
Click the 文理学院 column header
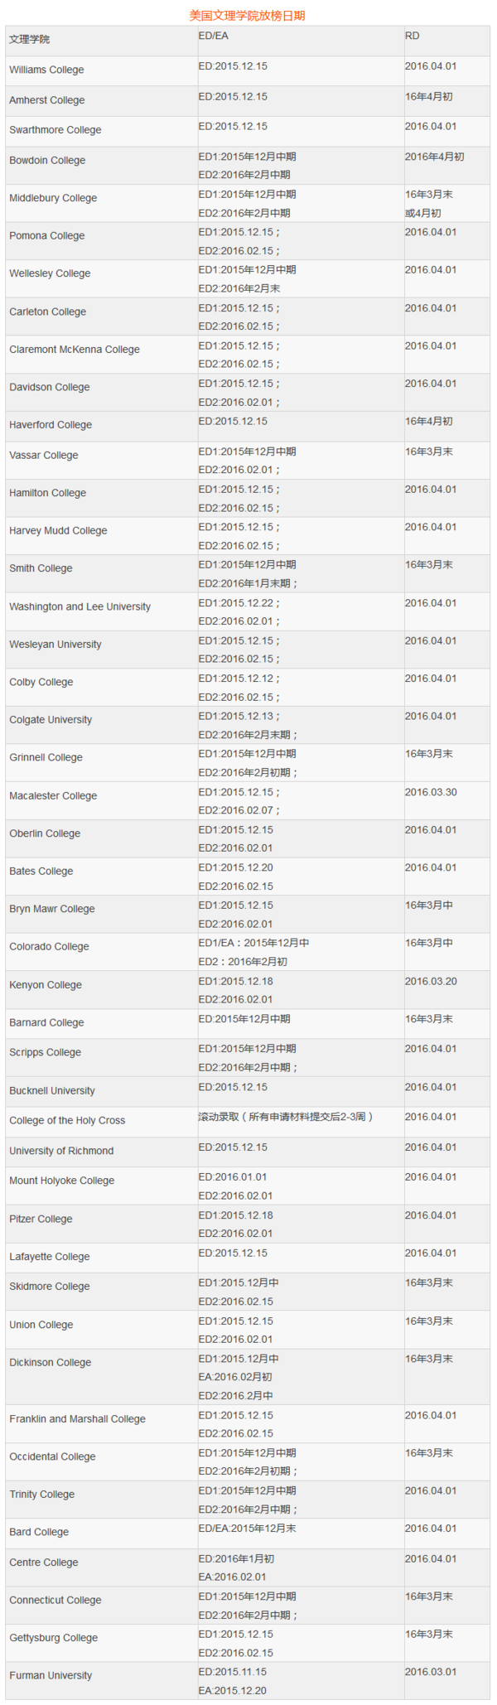coord(30,40)
